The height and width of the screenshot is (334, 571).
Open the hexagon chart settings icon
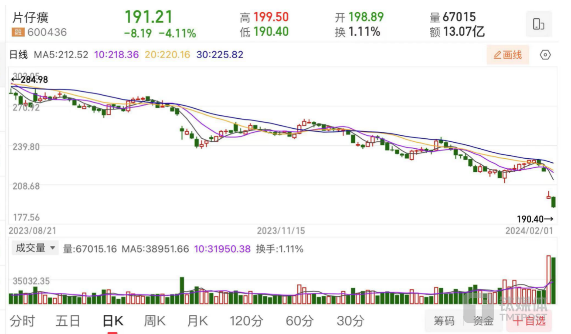[545, 55]
